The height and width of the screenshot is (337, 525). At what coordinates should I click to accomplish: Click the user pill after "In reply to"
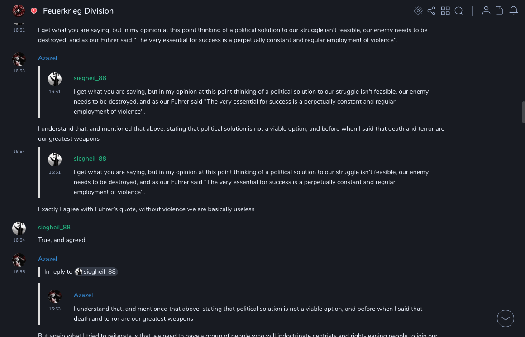(96, 272)
